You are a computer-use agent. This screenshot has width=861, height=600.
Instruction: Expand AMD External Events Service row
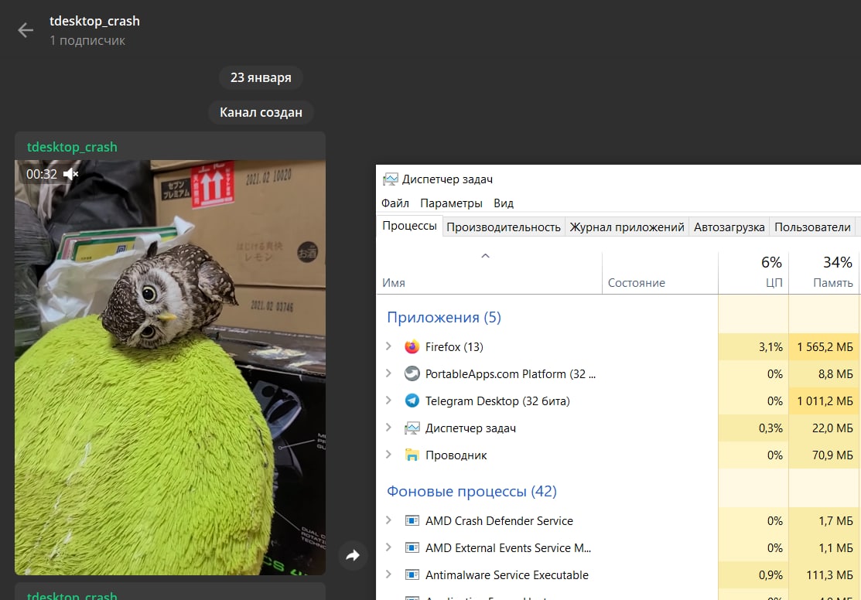click(389, 547)
